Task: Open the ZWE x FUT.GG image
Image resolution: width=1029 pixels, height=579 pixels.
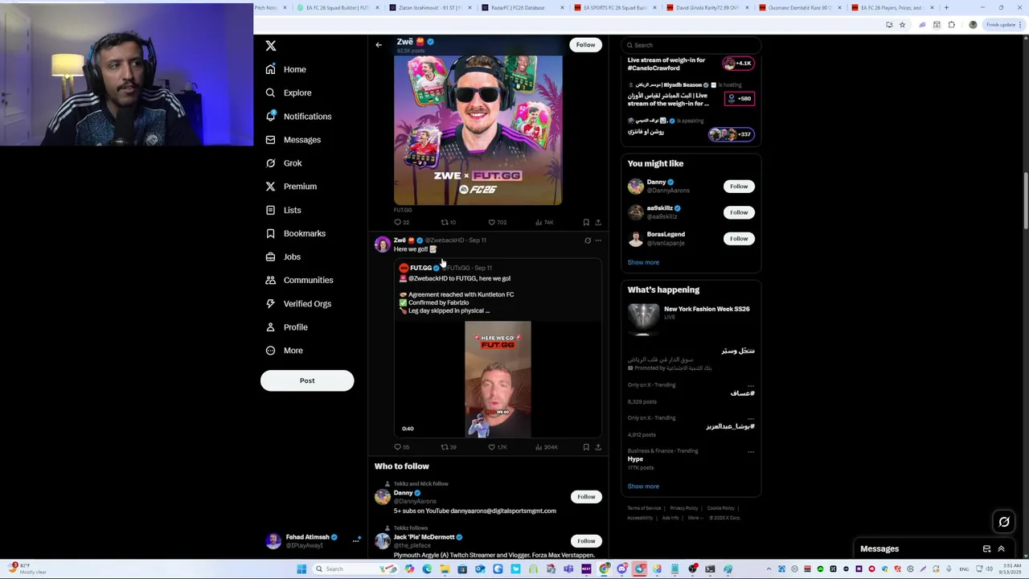Action: [x=478, y=130]
